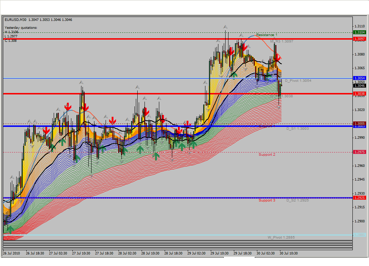Click the 1.2960 price axis value
The width and height of the screenshot is (369, 266).
360,165
